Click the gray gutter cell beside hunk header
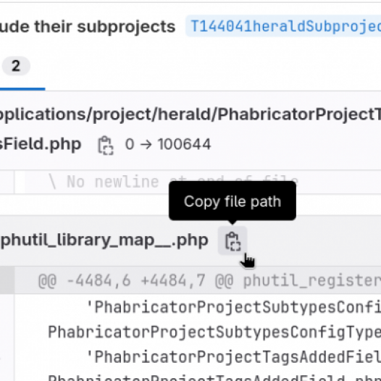This screenshot has width=381, height=381. 7,280
